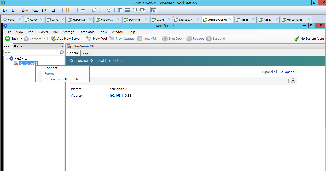Click the VMware pause (suspend VM) icon

[68, 10]
